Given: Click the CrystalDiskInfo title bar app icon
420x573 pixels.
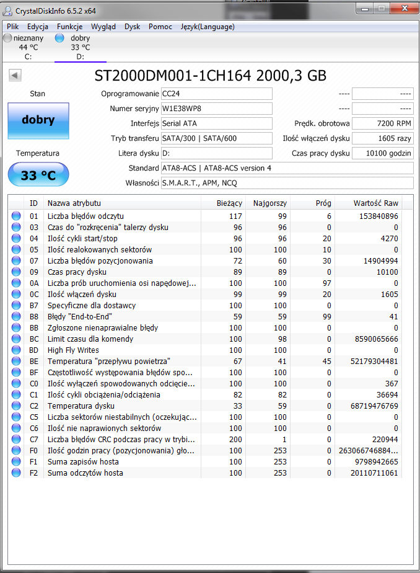Looking at the screenshot, I should 7,11.
